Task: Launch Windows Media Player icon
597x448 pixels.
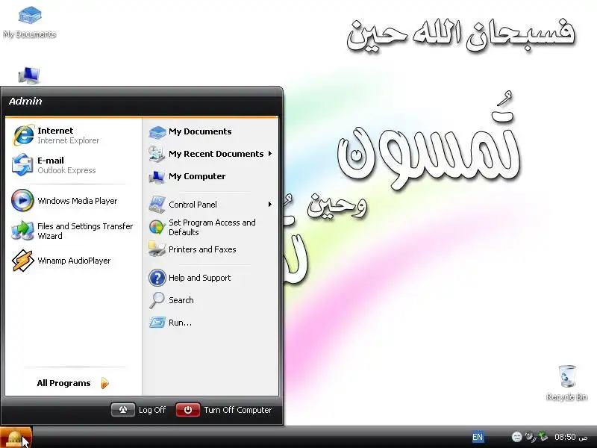Action: pos(22,200)
